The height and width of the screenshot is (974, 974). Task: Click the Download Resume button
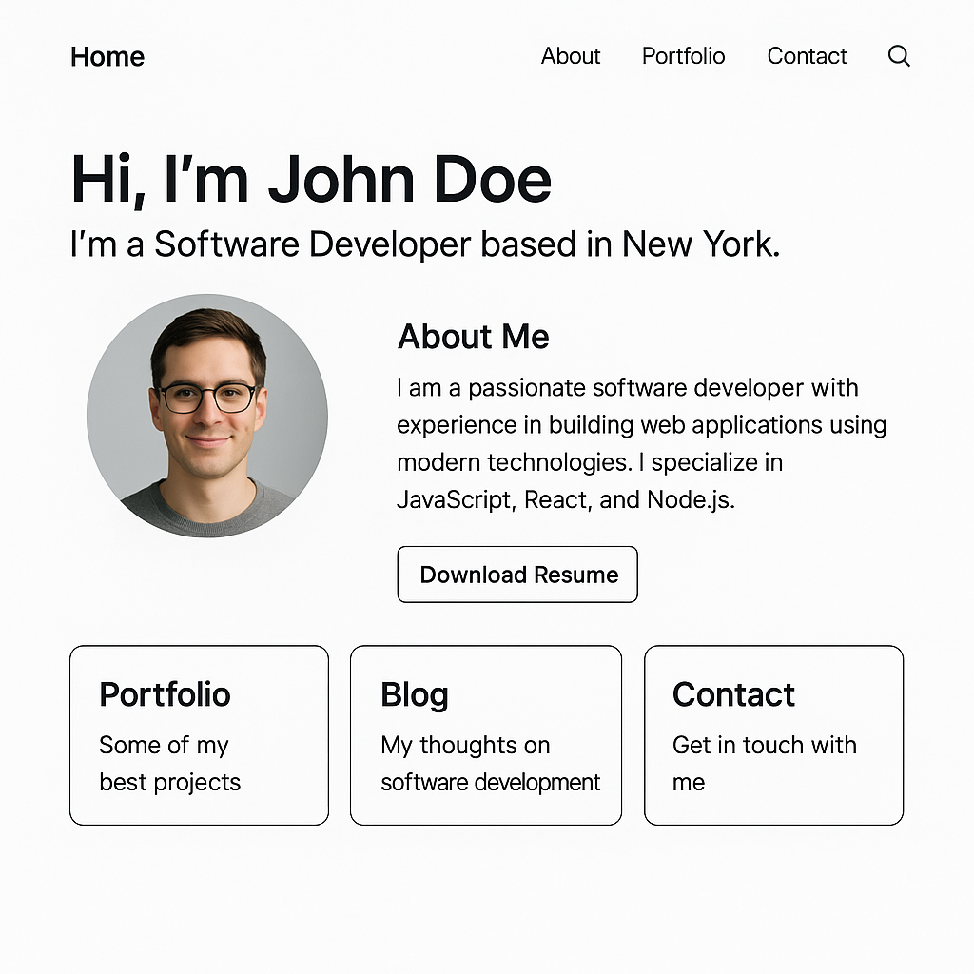pos(516,575)
